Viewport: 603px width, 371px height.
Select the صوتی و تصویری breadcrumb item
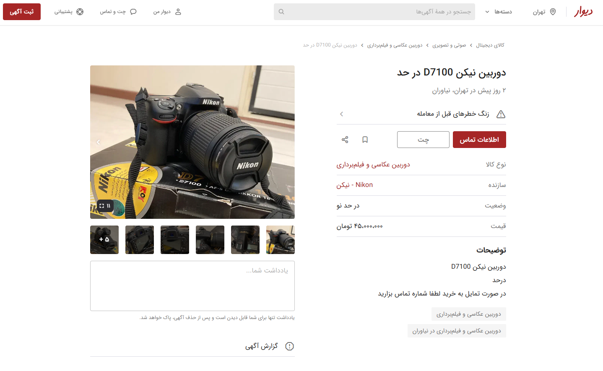pyautogui.click(x=450, y=45)
